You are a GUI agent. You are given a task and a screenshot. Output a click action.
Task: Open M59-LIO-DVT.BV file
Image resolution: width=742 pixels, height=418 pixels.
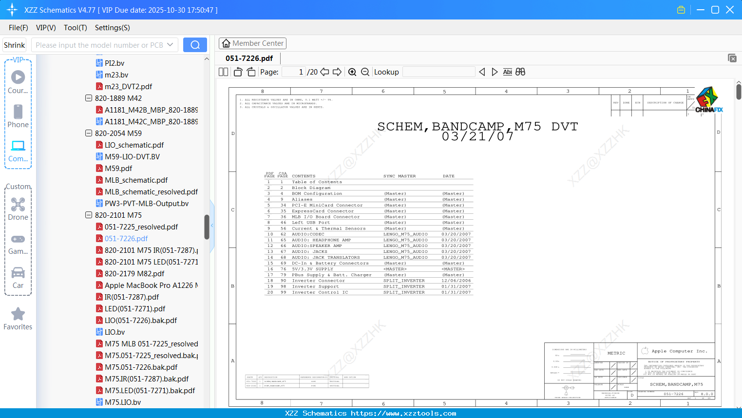pyautogui.click(x=132, y=156)
